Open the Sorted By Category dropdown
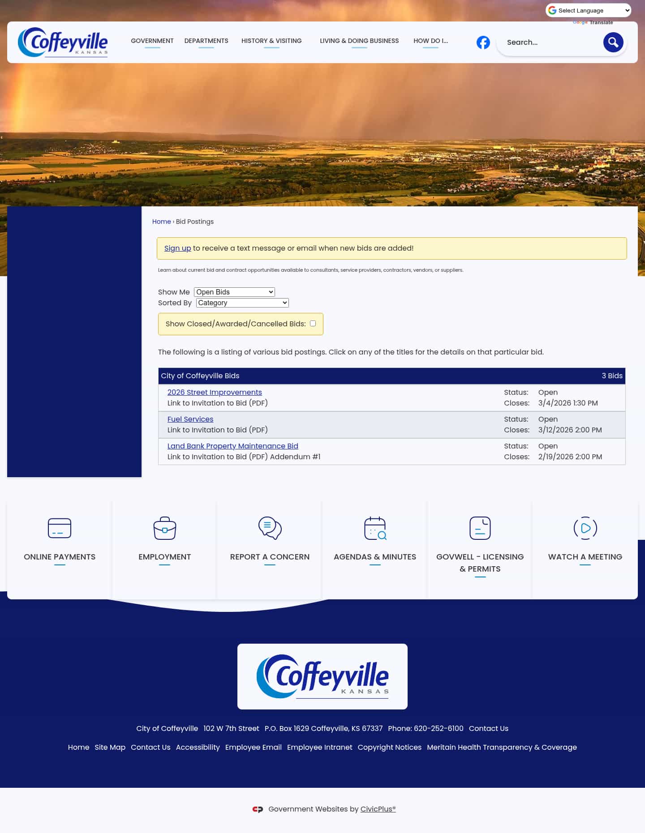Image resolution: width=645 pixels, height=833 pixels. pos(242,303)
